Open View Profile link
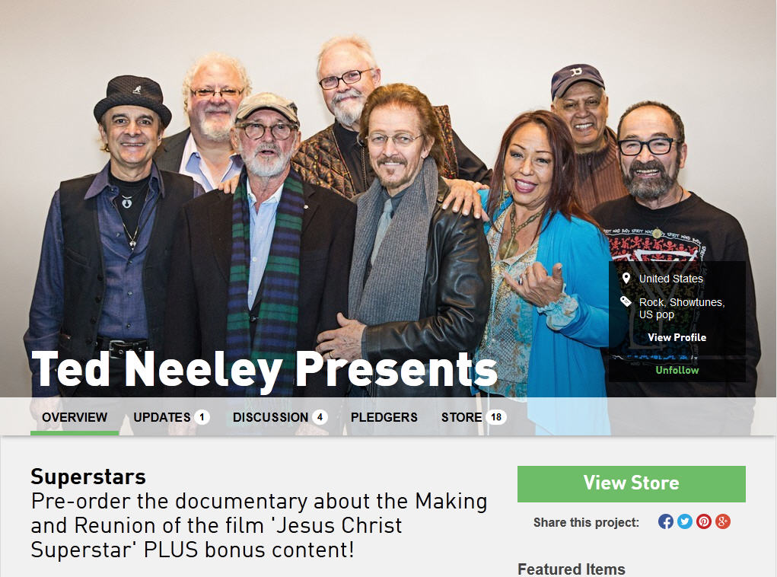Viewport: 777px width, 577px height. [677, 337]
